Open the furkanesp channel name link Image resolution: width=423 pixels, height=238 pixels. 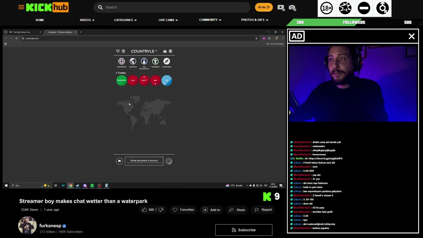pyautogui.click(x=50, y=226)
